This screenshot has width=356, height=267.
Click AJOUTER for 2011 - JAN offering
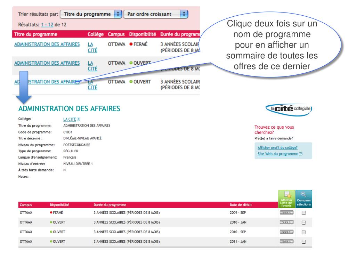286,241
